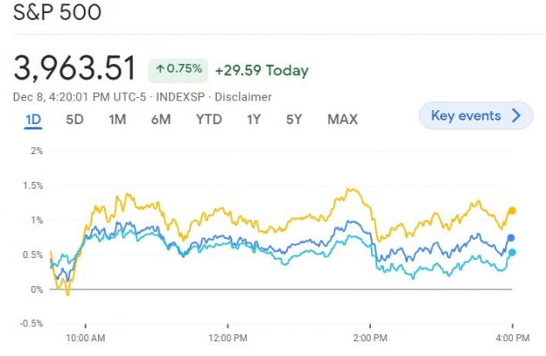The height and width of the screenshot is (356, 546).
Task: Click the S&P 500 title heading
Action: point(57,13)
